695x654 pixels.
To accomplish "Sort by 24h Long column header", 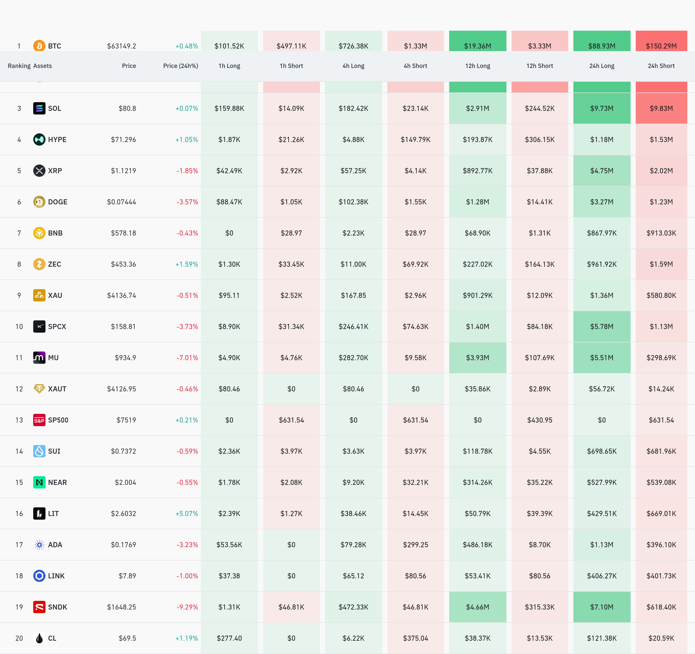I will coord(602,66).
